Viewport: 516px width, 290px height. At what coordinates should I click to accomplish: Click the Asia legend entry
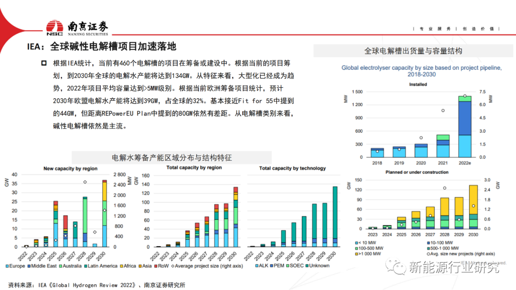coord(145,266)
